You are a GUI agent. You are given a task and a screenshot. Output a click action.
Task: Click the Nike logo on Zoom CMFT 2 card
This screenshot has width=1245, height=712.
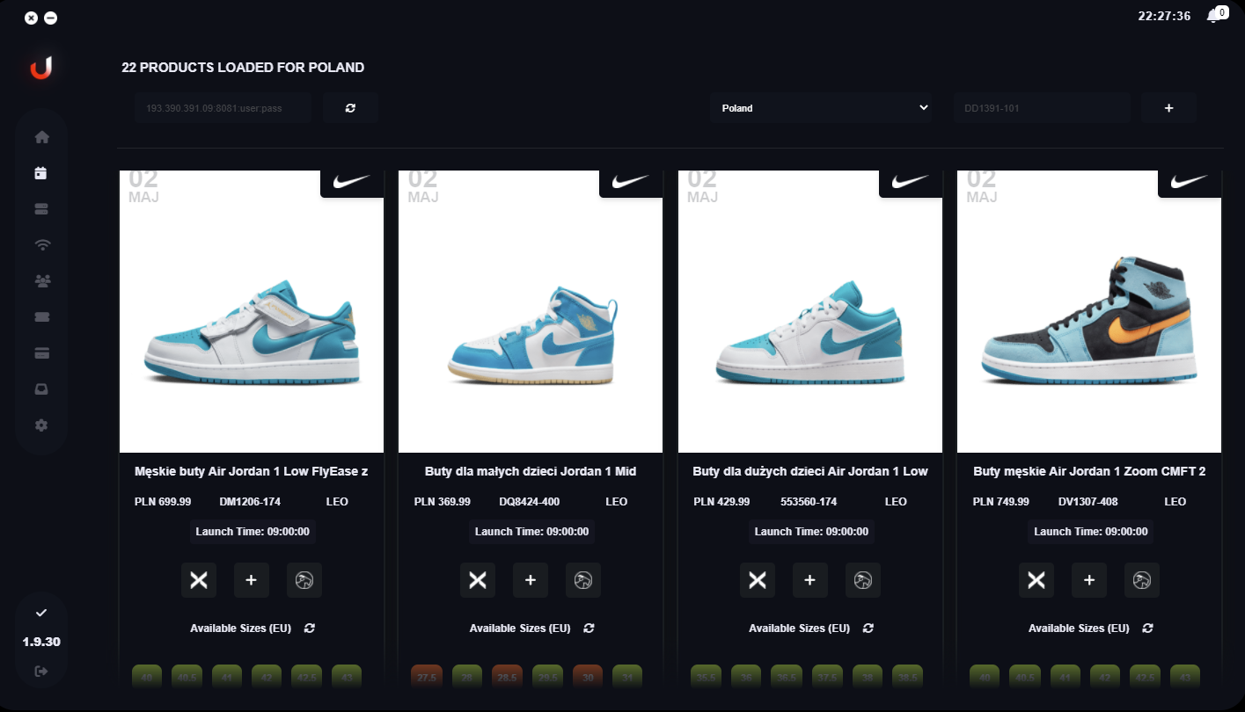coord(1190,182)
